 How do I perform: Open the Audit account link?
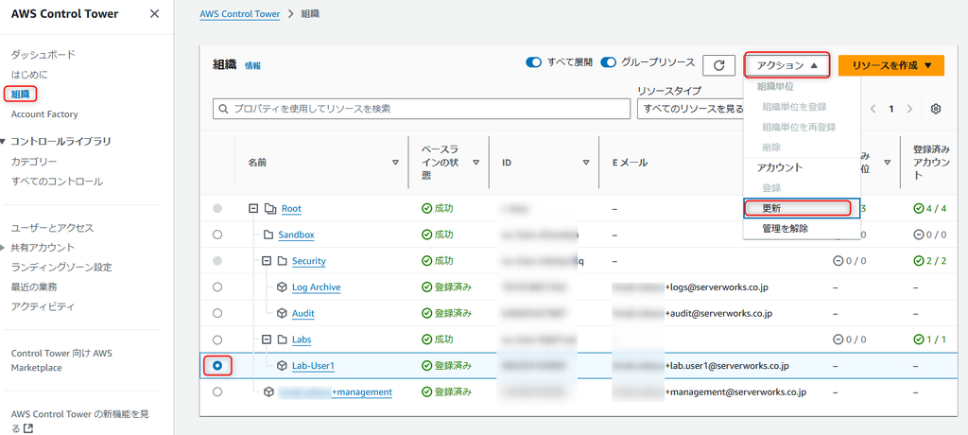click(303, 313)
